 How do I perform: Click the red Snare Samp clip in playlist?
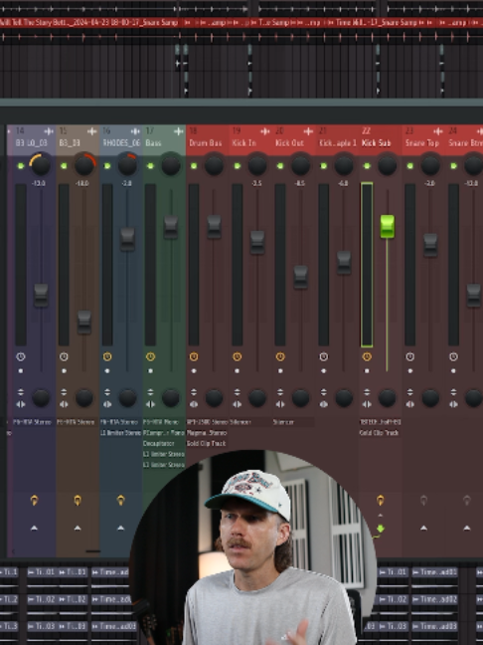click(x=90, y=22)
